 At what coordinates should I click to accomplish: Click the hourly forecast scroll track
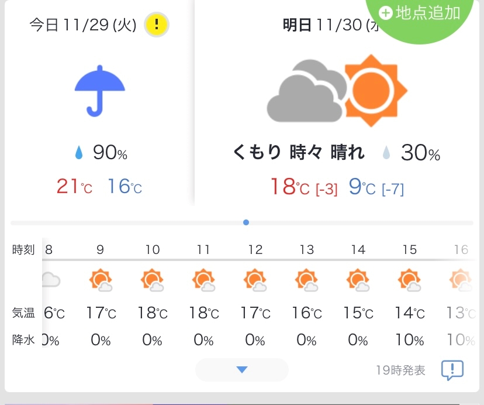pos(242,223)
